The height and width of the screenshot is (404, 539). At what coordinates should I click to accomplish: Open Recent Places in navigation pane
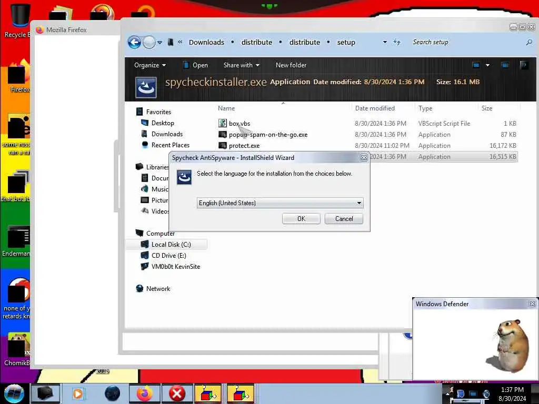tap(170, 145)
